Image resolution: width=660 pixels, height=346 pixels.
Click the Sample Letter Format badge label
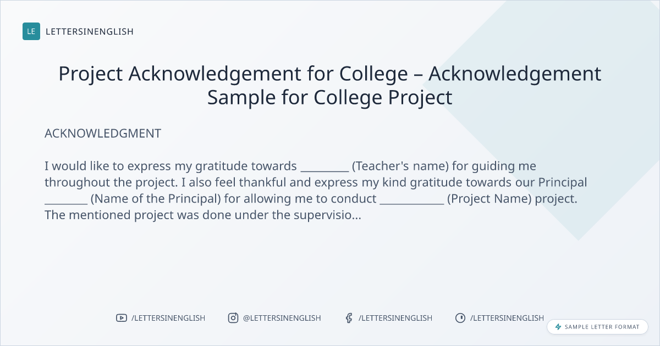coord(602,327)
